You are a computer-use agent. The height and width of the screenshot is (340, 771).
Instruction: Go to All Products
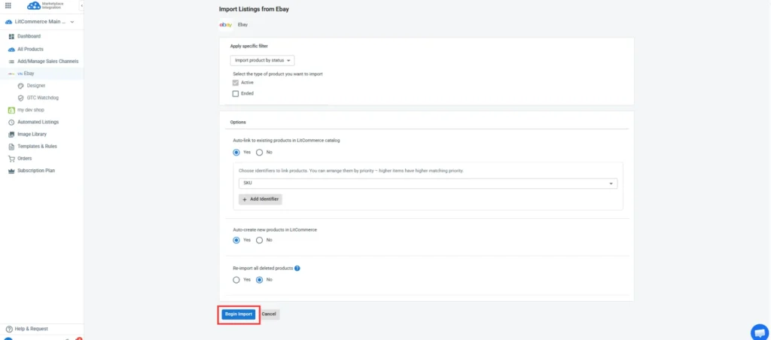click(x=30, y=49)
